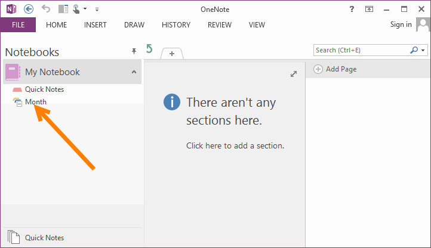The height and width of the screenshot is (248, 431).
Task: Open the REVIEW ribbon tab
Action: (x=219, y=24)
